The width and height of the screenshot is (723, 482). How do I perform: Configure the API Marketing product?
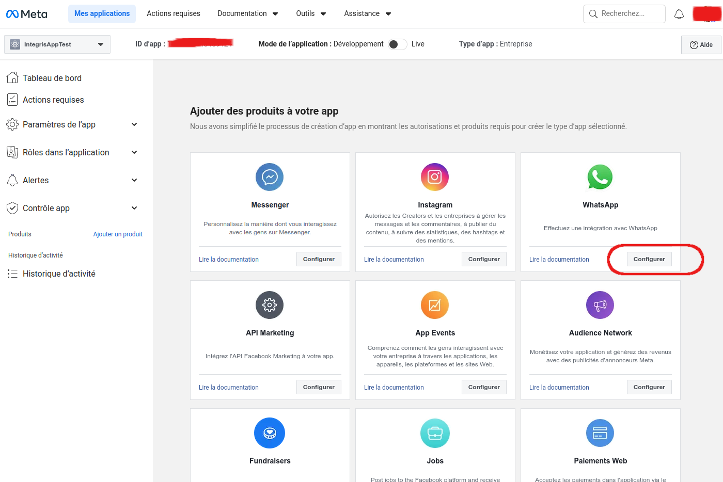click(319, 387)
